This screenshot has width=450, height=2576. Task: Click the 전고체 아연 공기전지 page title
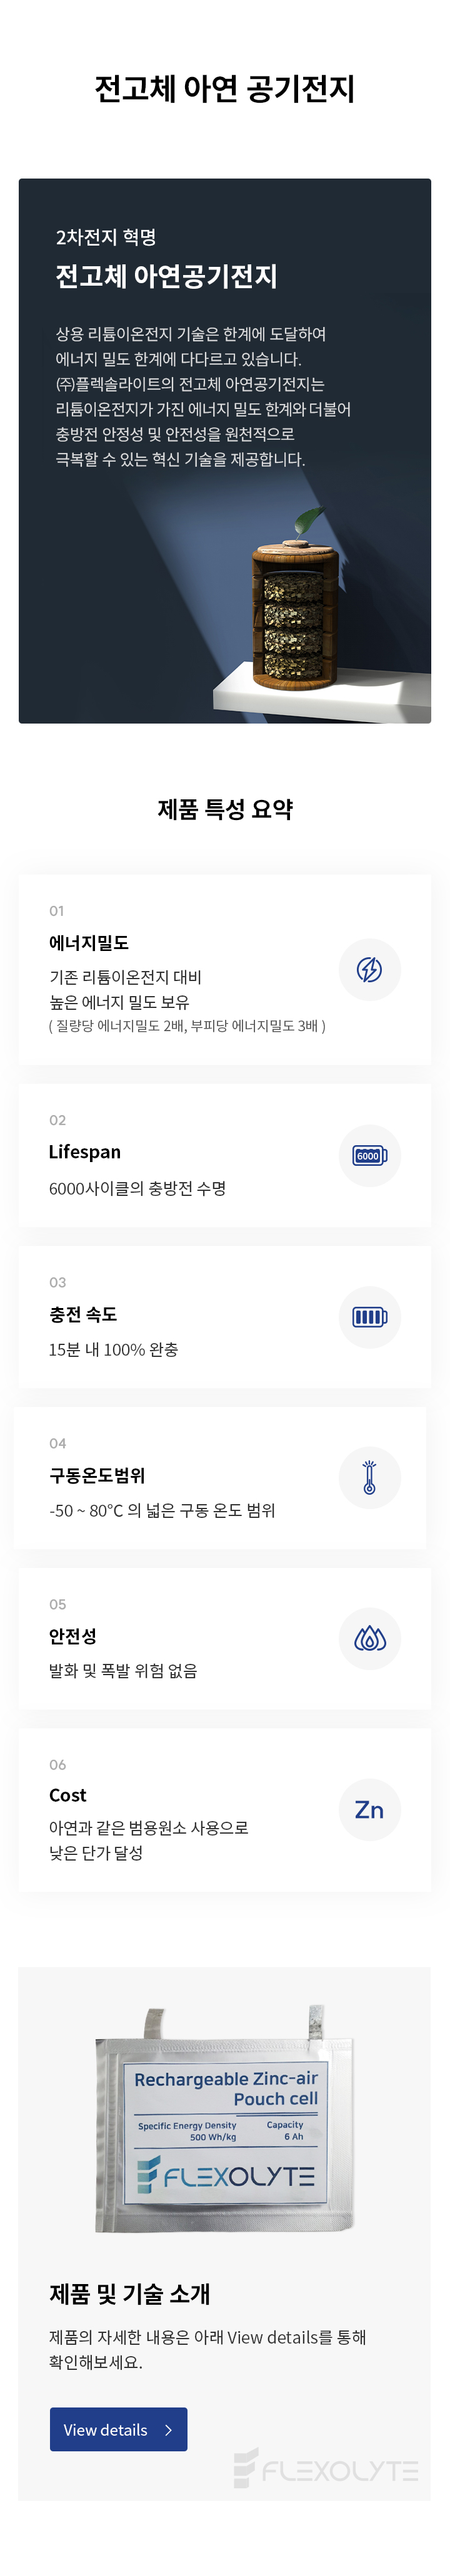(x=224, y=89)
